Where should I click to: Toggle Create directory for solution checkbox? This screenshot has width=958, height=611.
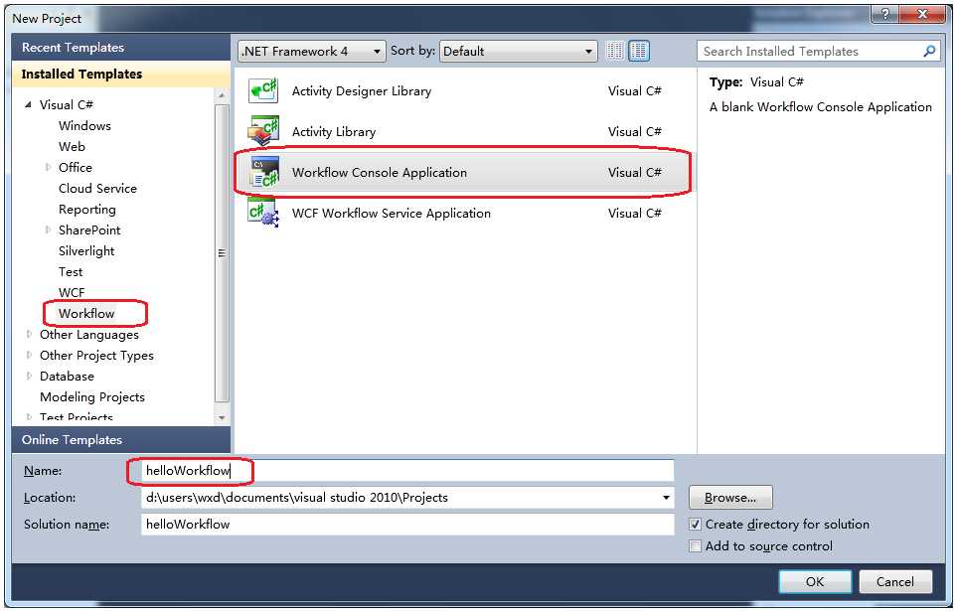coord(696,525)
